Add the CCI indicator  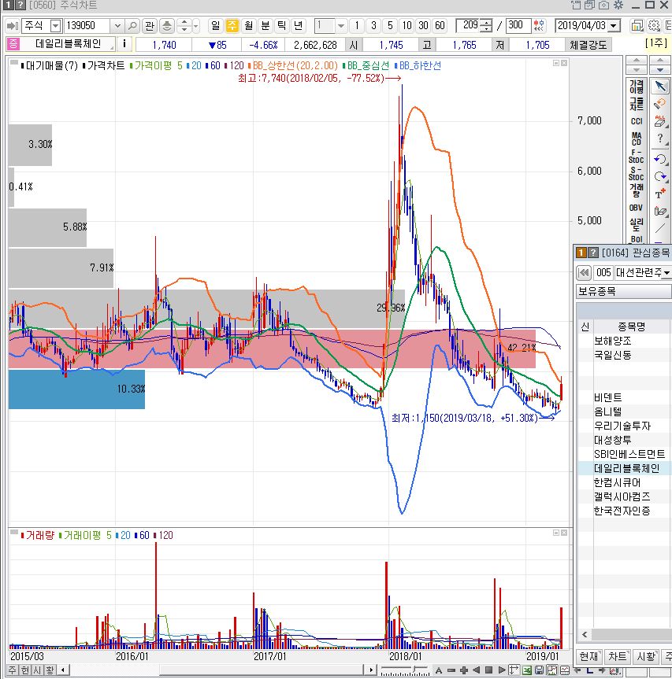pos(636,121)
